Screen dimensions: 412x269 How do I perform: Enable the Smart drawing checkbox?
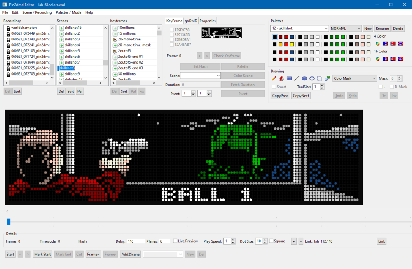point(274,87)
